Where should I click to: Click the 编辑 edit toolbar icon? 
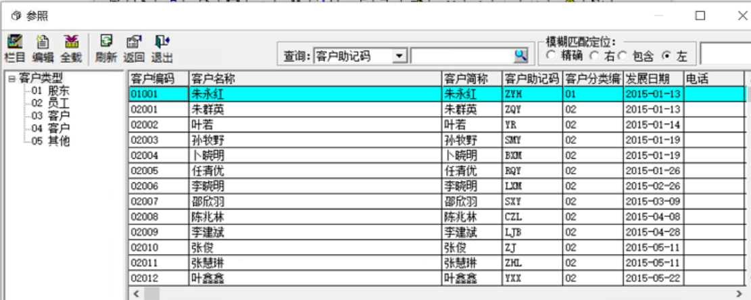pyautogui.click(x=43, y=49)
